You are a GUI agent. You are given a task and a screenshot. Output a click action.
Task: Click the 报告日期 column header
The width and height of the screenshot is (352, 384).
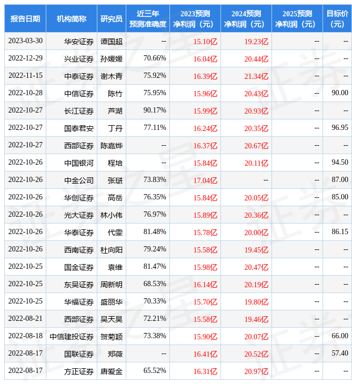click(25, 19)
